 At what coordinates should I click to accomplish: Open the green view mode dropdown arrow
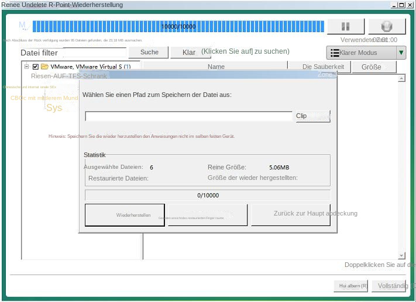(x=401, y=53)
